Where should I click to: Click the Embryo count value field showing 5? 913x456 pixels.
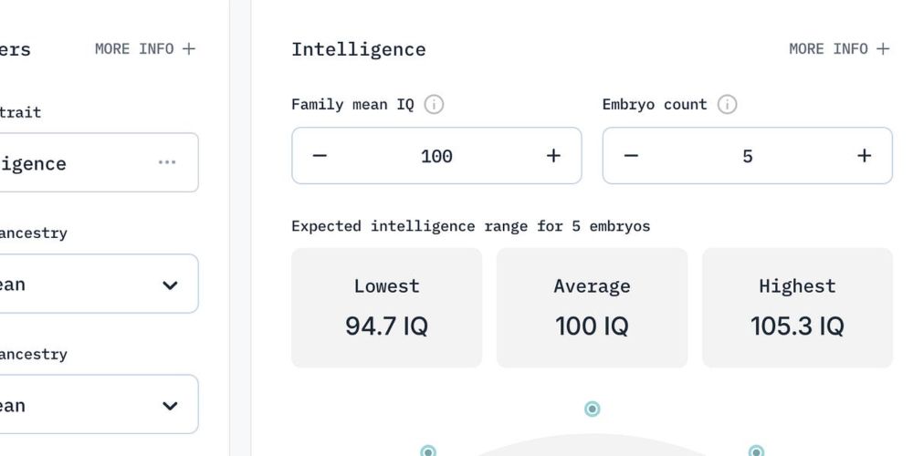(x=748, y=156)
